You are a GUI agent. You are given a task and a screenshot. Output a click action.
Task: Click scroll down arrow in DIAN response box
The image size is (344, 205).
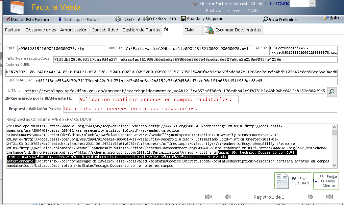334,165
